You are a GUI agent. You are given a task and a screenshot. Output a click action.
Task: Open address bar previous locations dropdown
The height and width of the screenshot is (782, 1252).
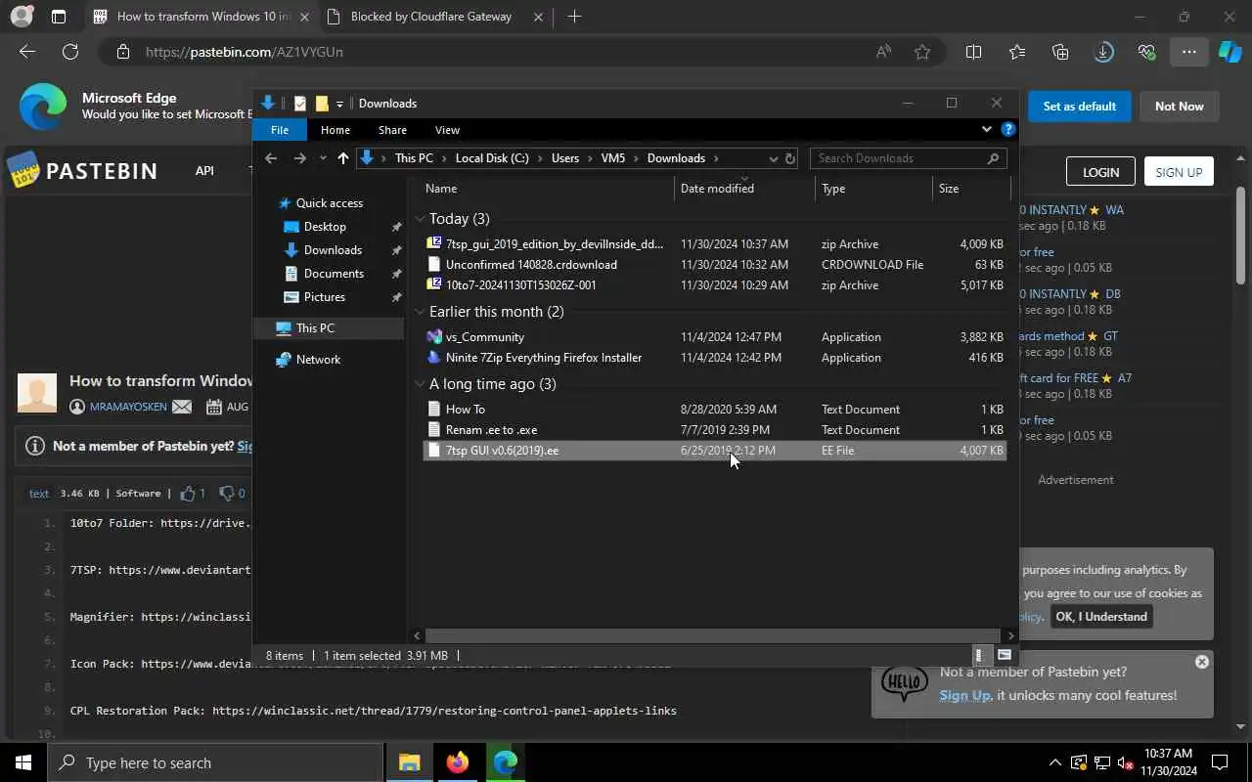773,158
